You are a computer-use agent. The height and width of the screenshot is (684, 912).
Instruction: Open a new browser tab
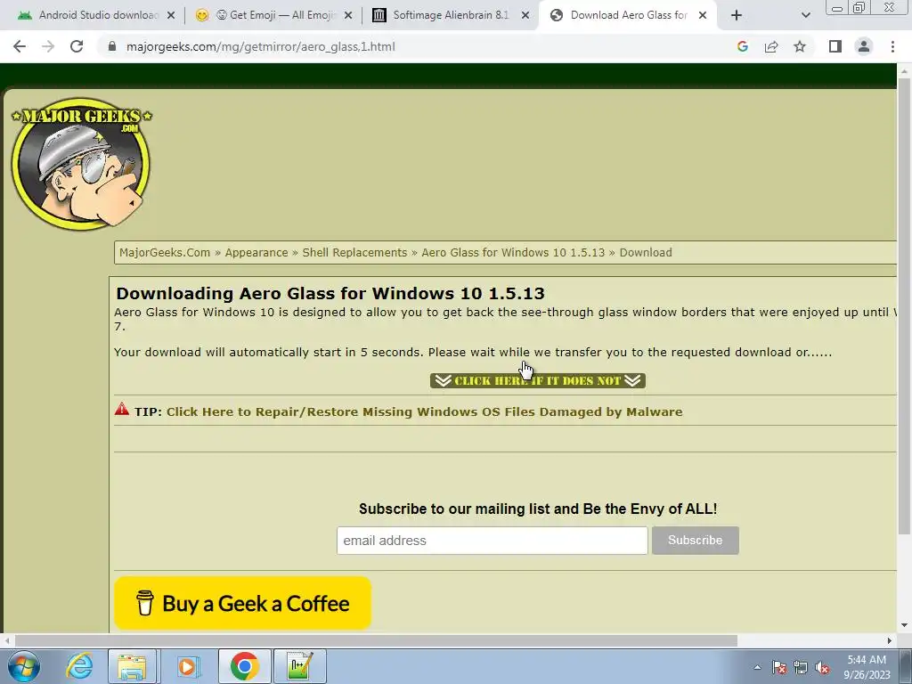click(737, 15)
